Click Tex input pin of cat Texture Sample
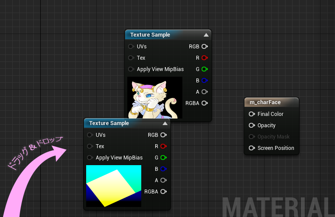The width and height of the screenshot is (335, 217). point(131,58)
